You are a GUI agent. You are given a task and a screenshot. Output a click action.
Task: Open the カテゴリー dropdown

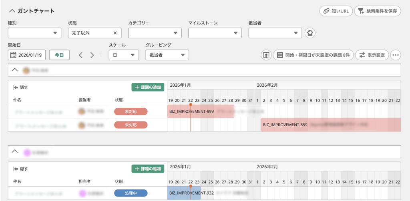155,33
